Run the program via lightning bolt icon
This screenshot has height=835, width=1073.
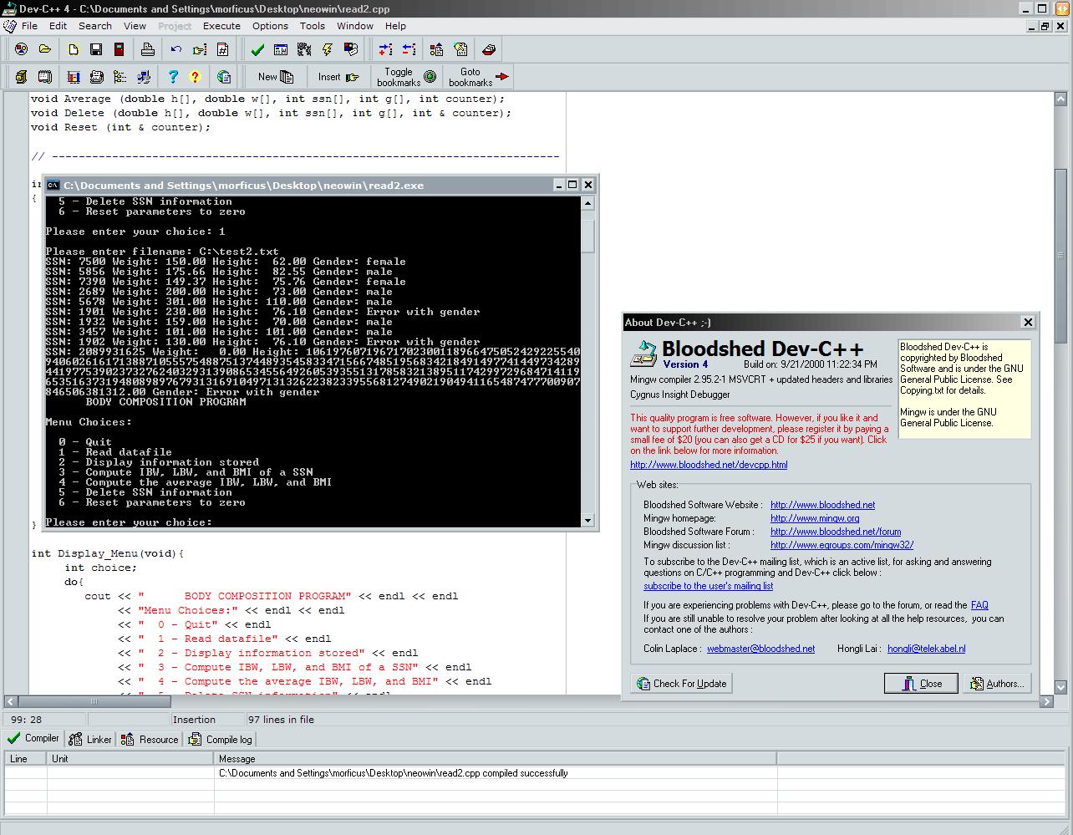point(328,49)
